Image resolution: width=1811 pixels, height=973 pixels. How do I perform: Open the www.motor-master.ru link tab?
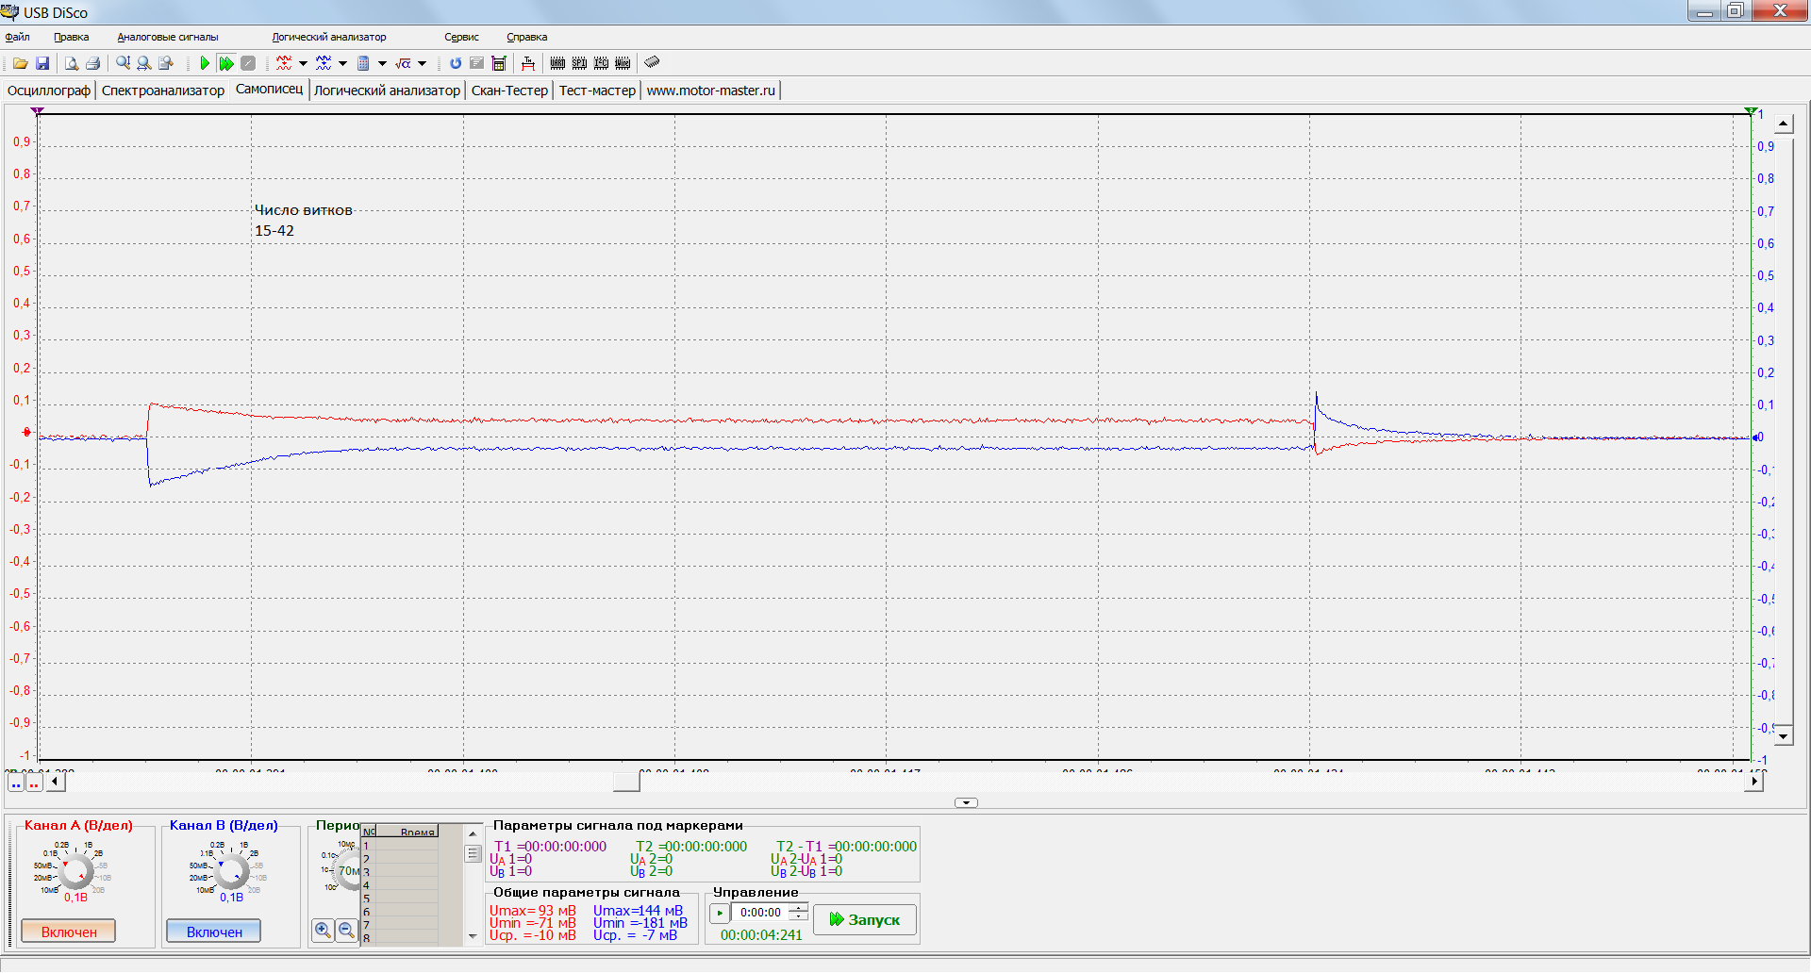710,91
